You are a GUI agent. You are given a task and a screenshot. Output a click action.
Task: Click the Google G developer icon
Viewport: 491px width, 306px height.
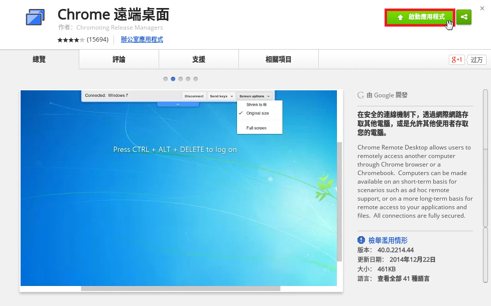(361, 95)
